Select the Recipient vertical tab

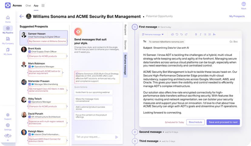125,30
